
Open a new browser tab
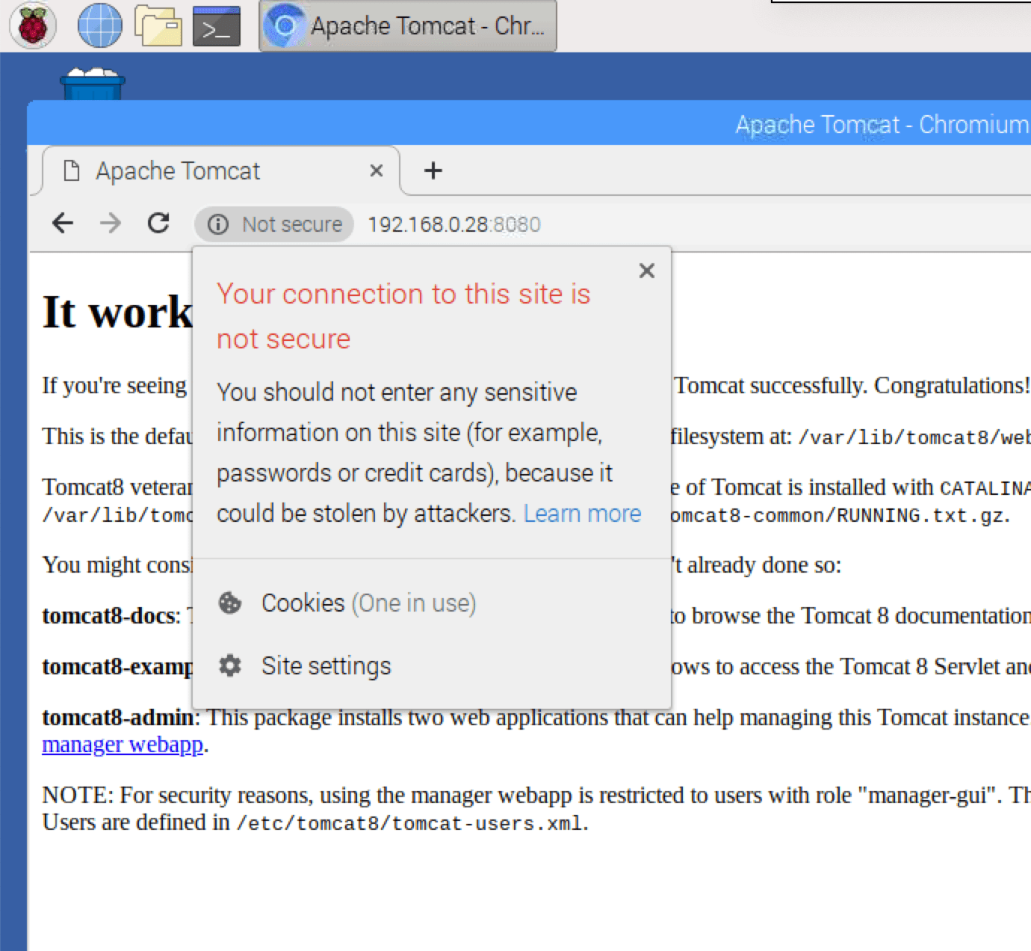pyautogui.click(x=433, y=170)
